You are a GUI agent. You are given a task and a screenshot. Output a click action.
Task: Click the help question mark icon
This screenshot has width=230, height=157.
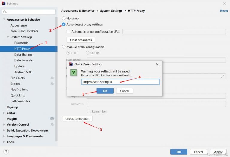[6, 152]
